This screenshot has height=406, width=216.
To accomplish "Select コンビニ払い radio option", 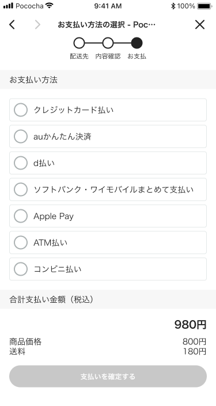I will 108,269.
